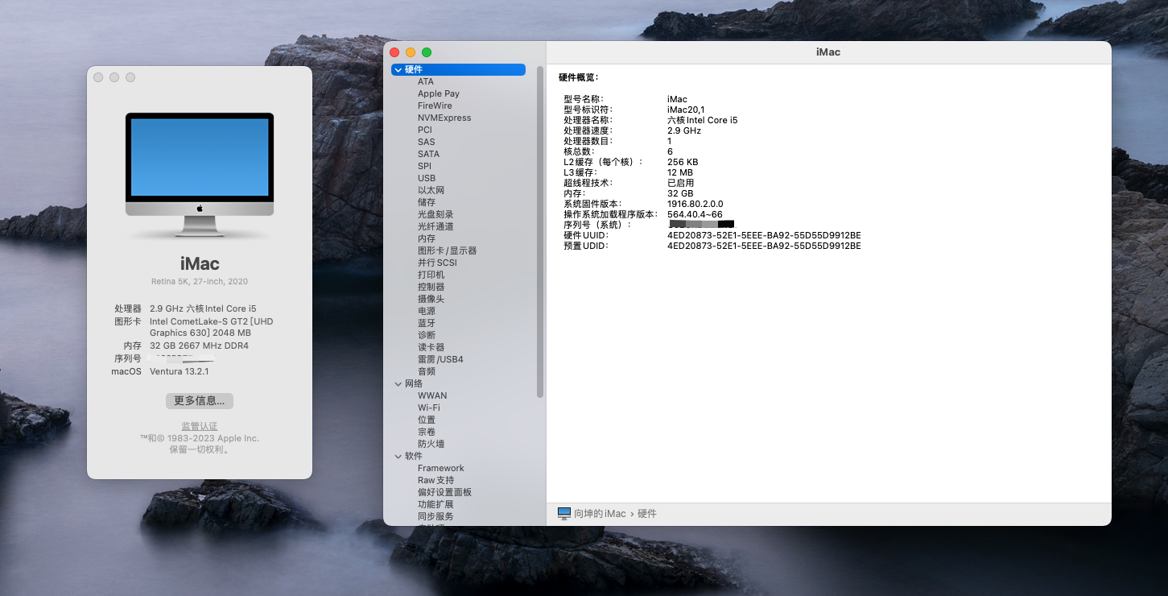Collapse the 网络 section chevron
This screenshot has height=596, width=1168.
pos(398,384)
